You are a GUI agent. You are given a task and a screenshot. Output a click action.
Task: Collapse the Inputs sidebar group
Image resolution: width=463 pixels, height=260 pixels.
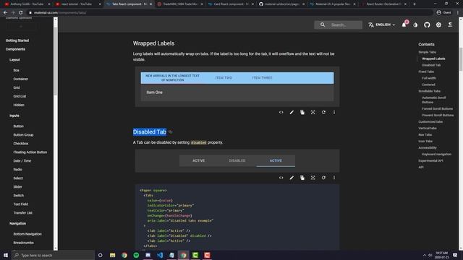tap(14, 116)
